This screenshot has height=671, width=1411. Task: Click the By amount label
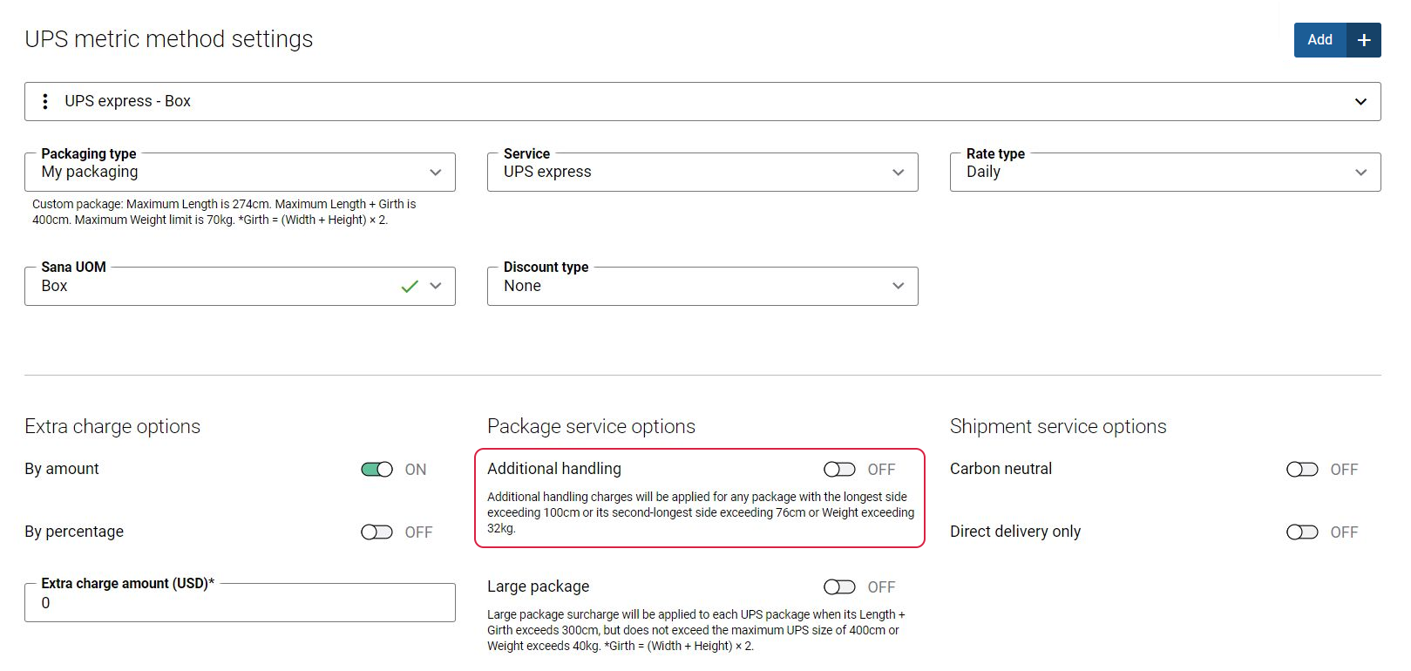tap(62, 469)
